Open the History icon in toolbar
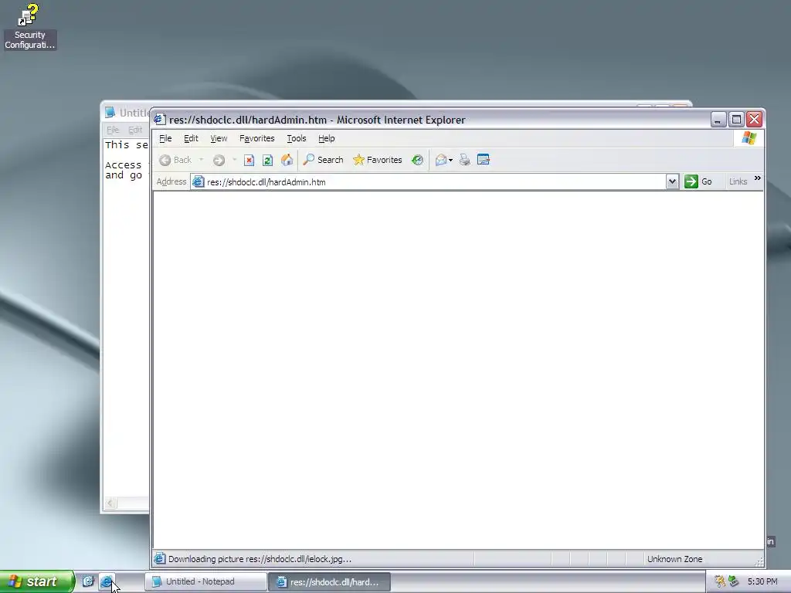791x593 pixels. coord(417,161)
